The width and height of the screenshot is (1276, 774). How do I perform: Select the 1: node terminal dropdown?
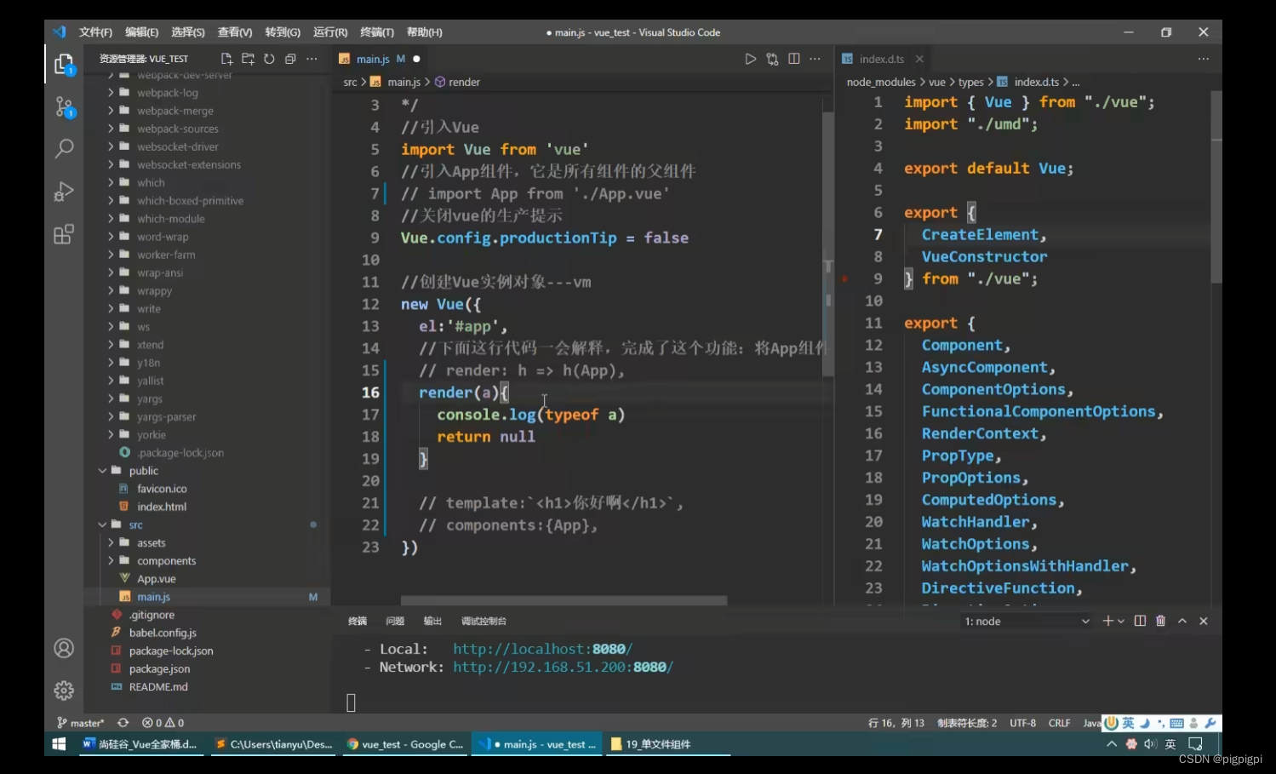coord(1027,621)
